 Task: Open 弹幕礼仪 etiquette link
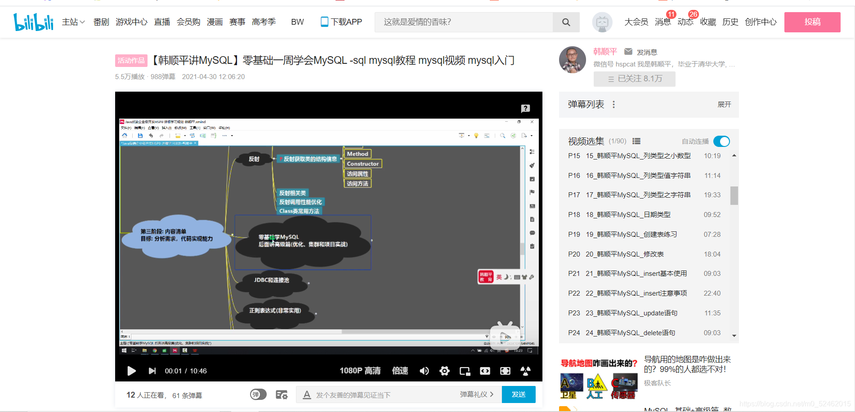tap(477, 394)
